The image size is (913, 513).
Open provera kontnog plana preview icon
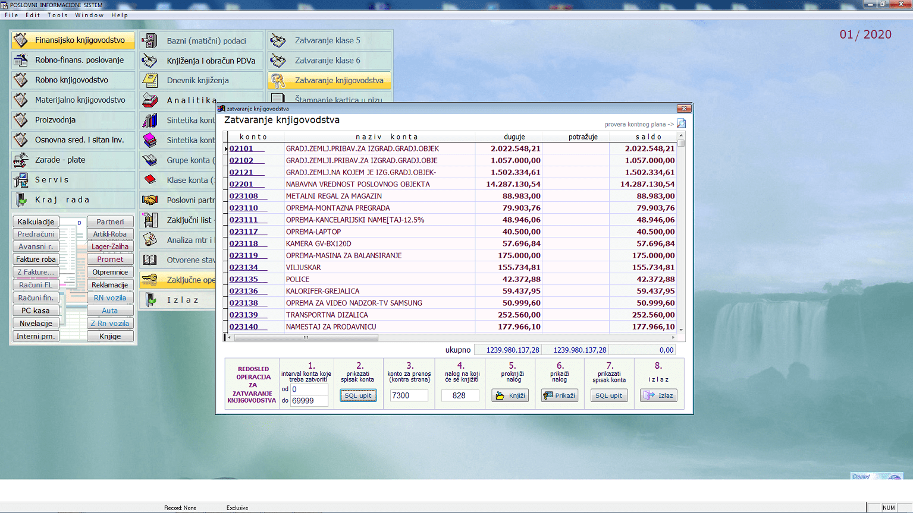pos(682,123)
